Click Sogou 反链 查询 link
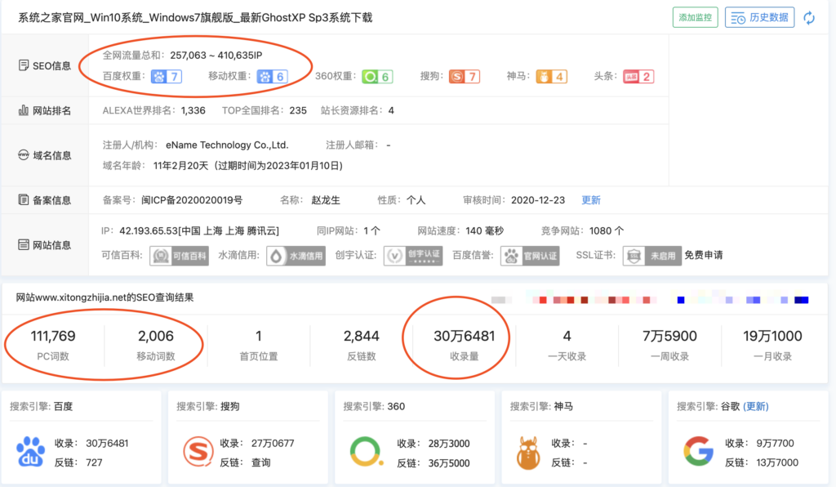The height and width of the screenshot is (487, 836). pyautogui.click(x=261, y=462)
